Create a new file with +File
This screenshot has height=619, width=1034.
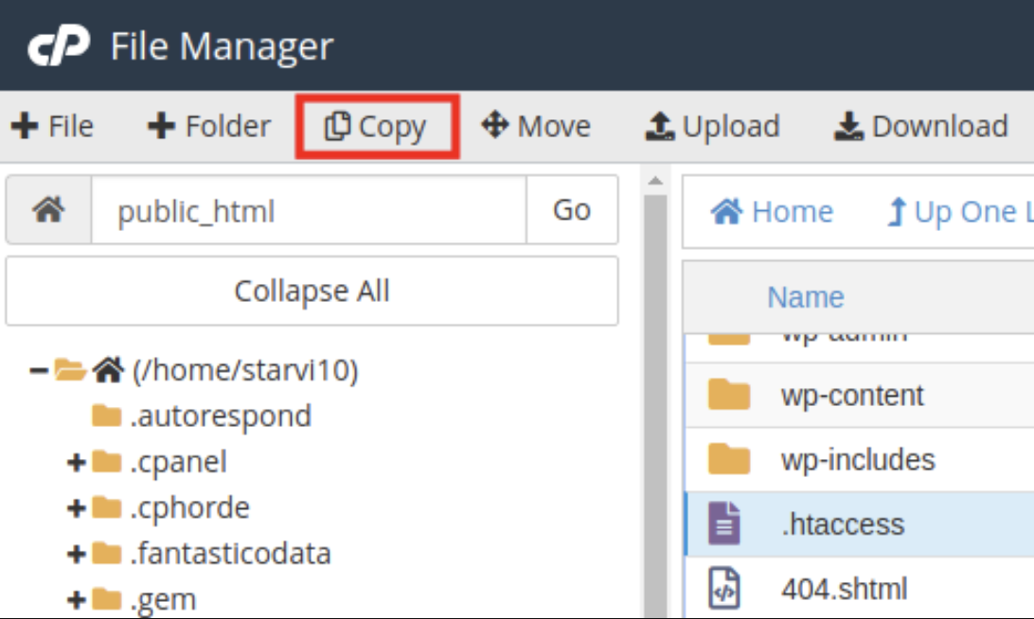(52, 125)
